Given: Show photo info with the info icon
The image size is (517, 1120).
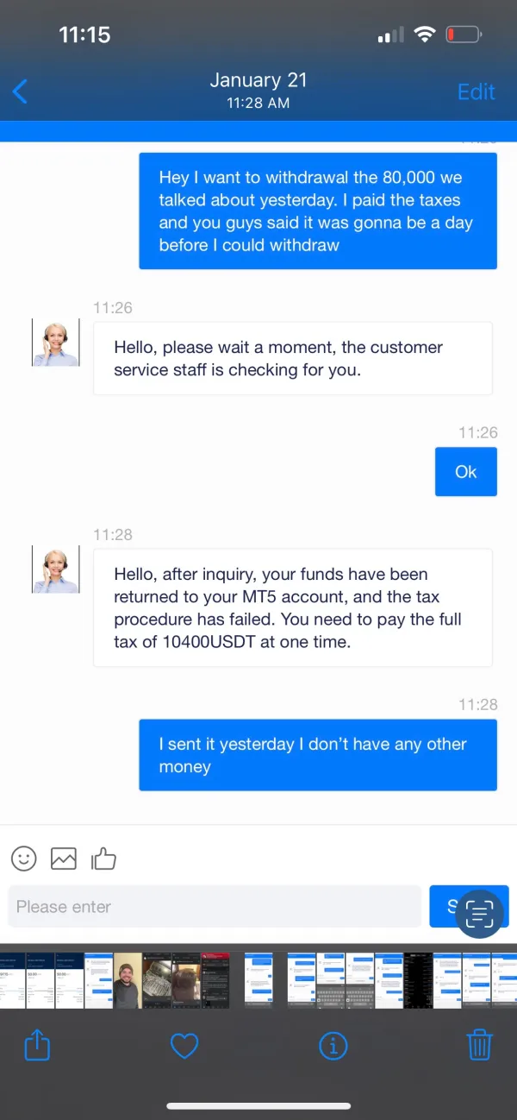Looking at the screenshot, I should pos(333,1046).
